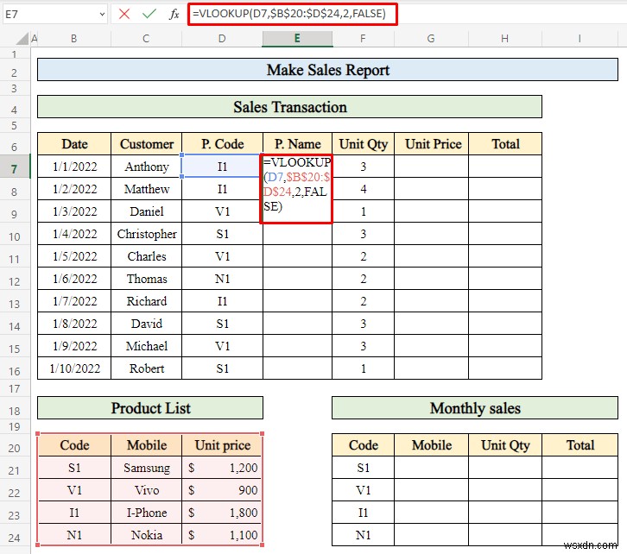Select the Date column header cell
This screenshot has width=627, height=554.
point(74,144)
